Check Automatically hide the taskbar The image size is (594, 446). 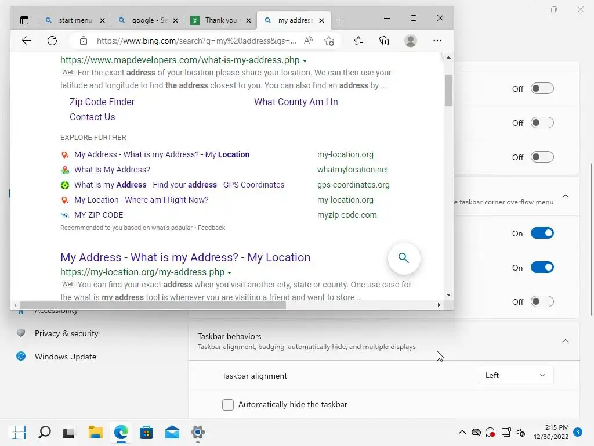(227, 405)
